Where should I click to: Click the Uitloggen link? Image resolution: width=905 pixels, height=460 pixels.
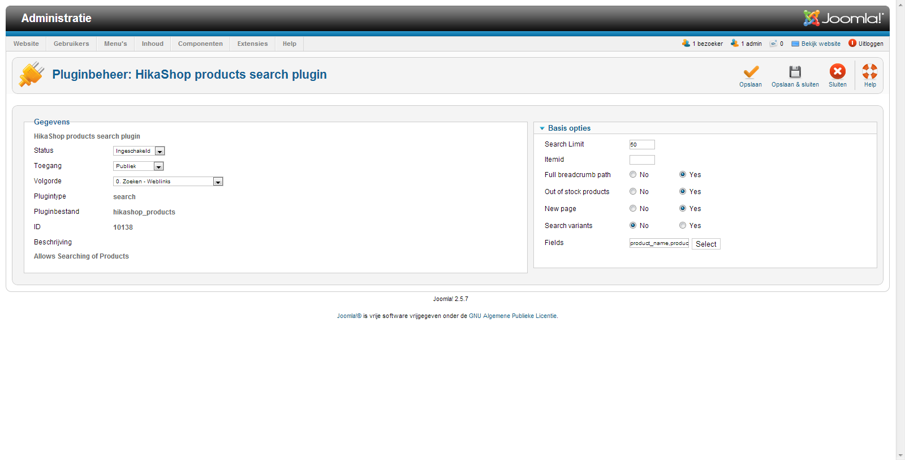click(871, 44)
